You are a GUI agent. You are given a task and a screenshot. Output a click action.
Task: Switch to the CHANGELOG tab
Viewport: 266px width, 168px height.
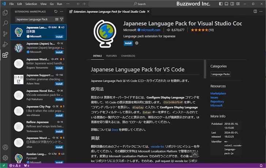point(128,56)
